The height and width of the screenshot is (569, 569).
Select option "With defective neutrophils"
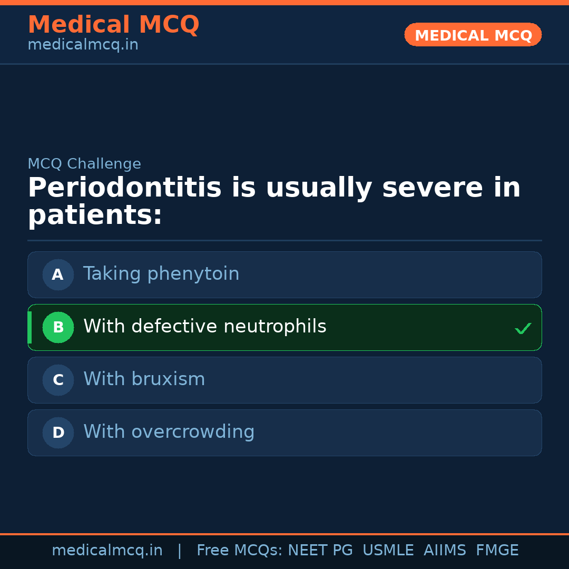click(x=205, y=327)
